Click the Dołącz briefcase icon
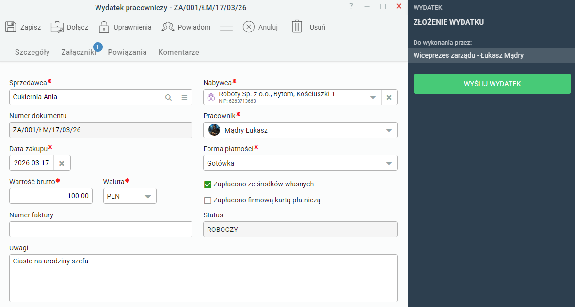Image resolution: width=575 pixels, height=307 pixels. (57, 27)
